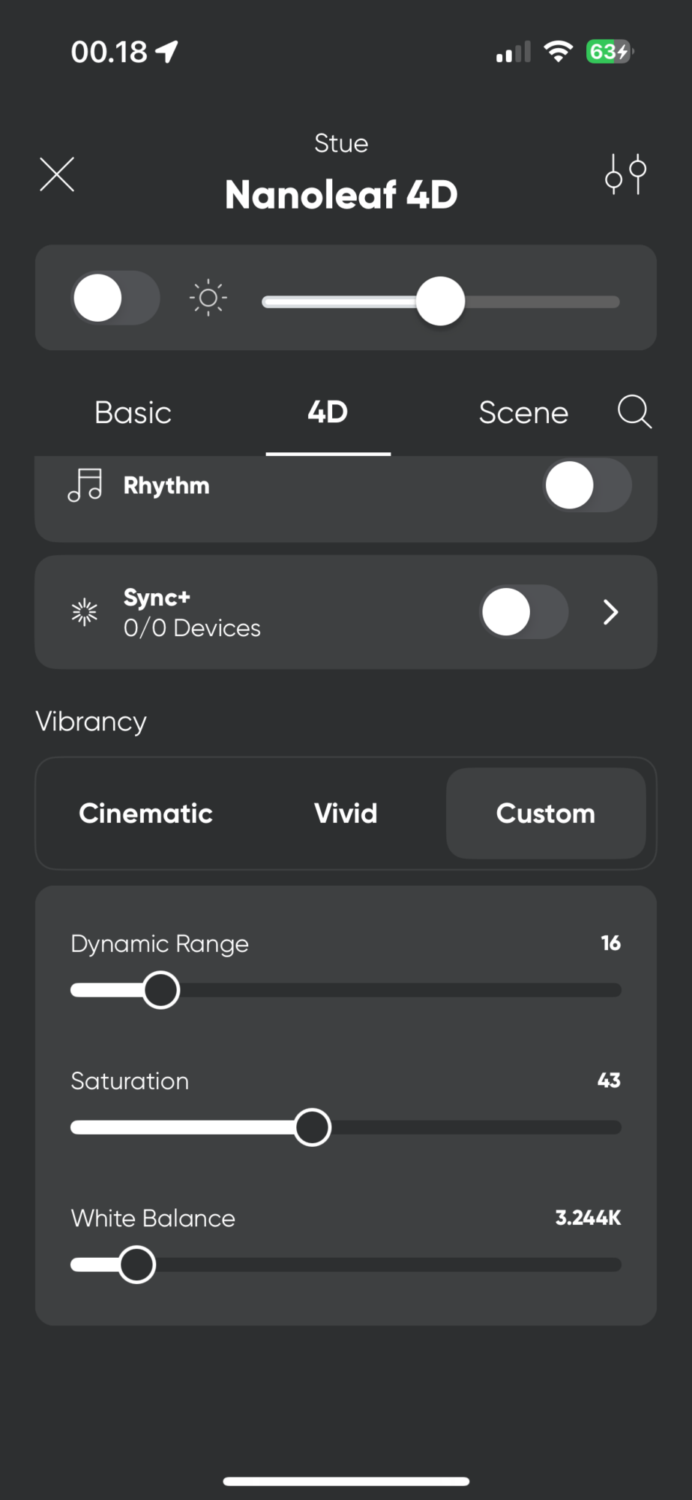This screenshot has width=692, height=1500.
Task: Tap the Wi-Fi status icon
Action: [x=558, y=52]
